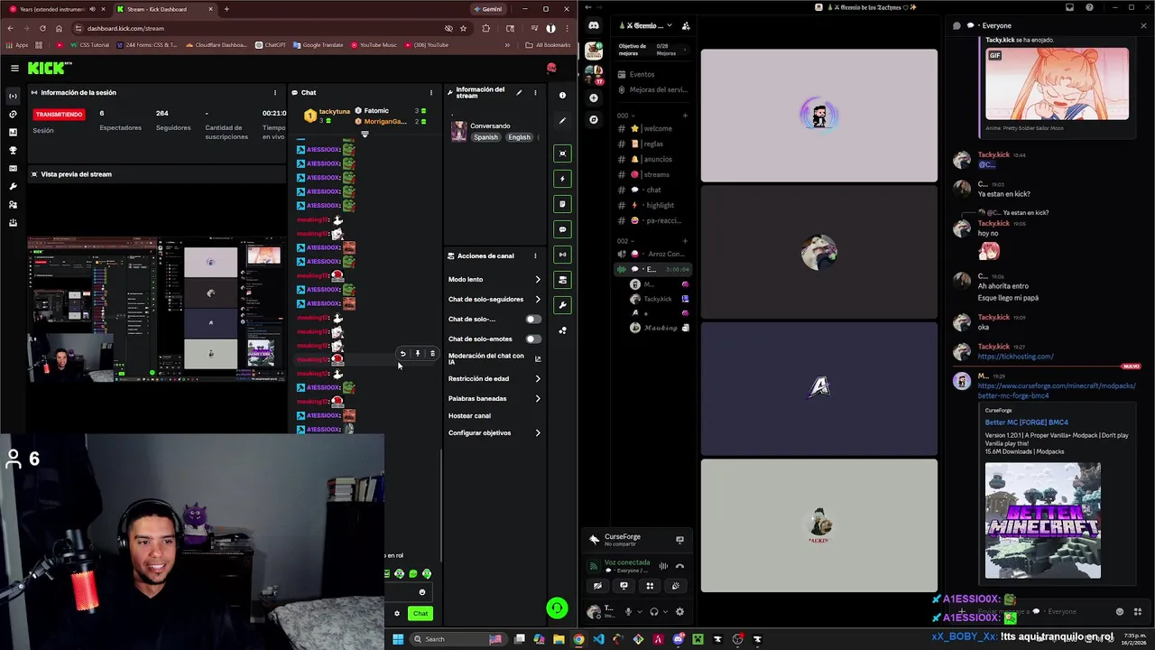
Task: Toggle the chat bubble widget icon in right toolbar
Action: 563,229
